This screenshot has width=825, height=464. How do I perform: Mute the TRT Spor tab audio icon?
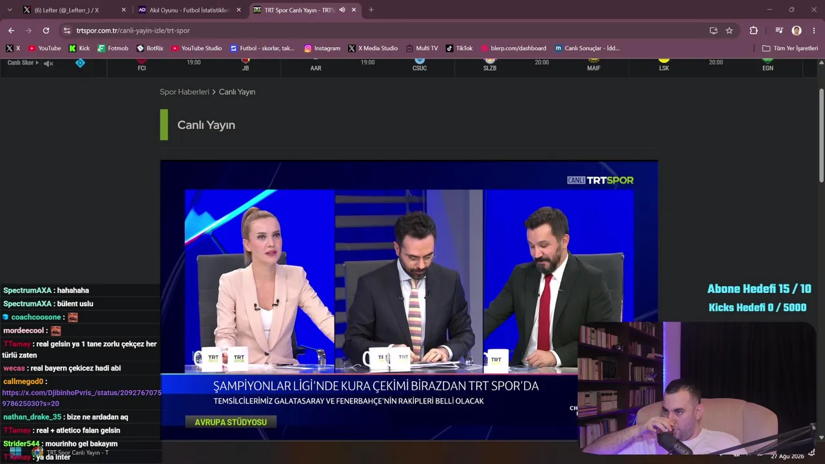pos(342,10)
